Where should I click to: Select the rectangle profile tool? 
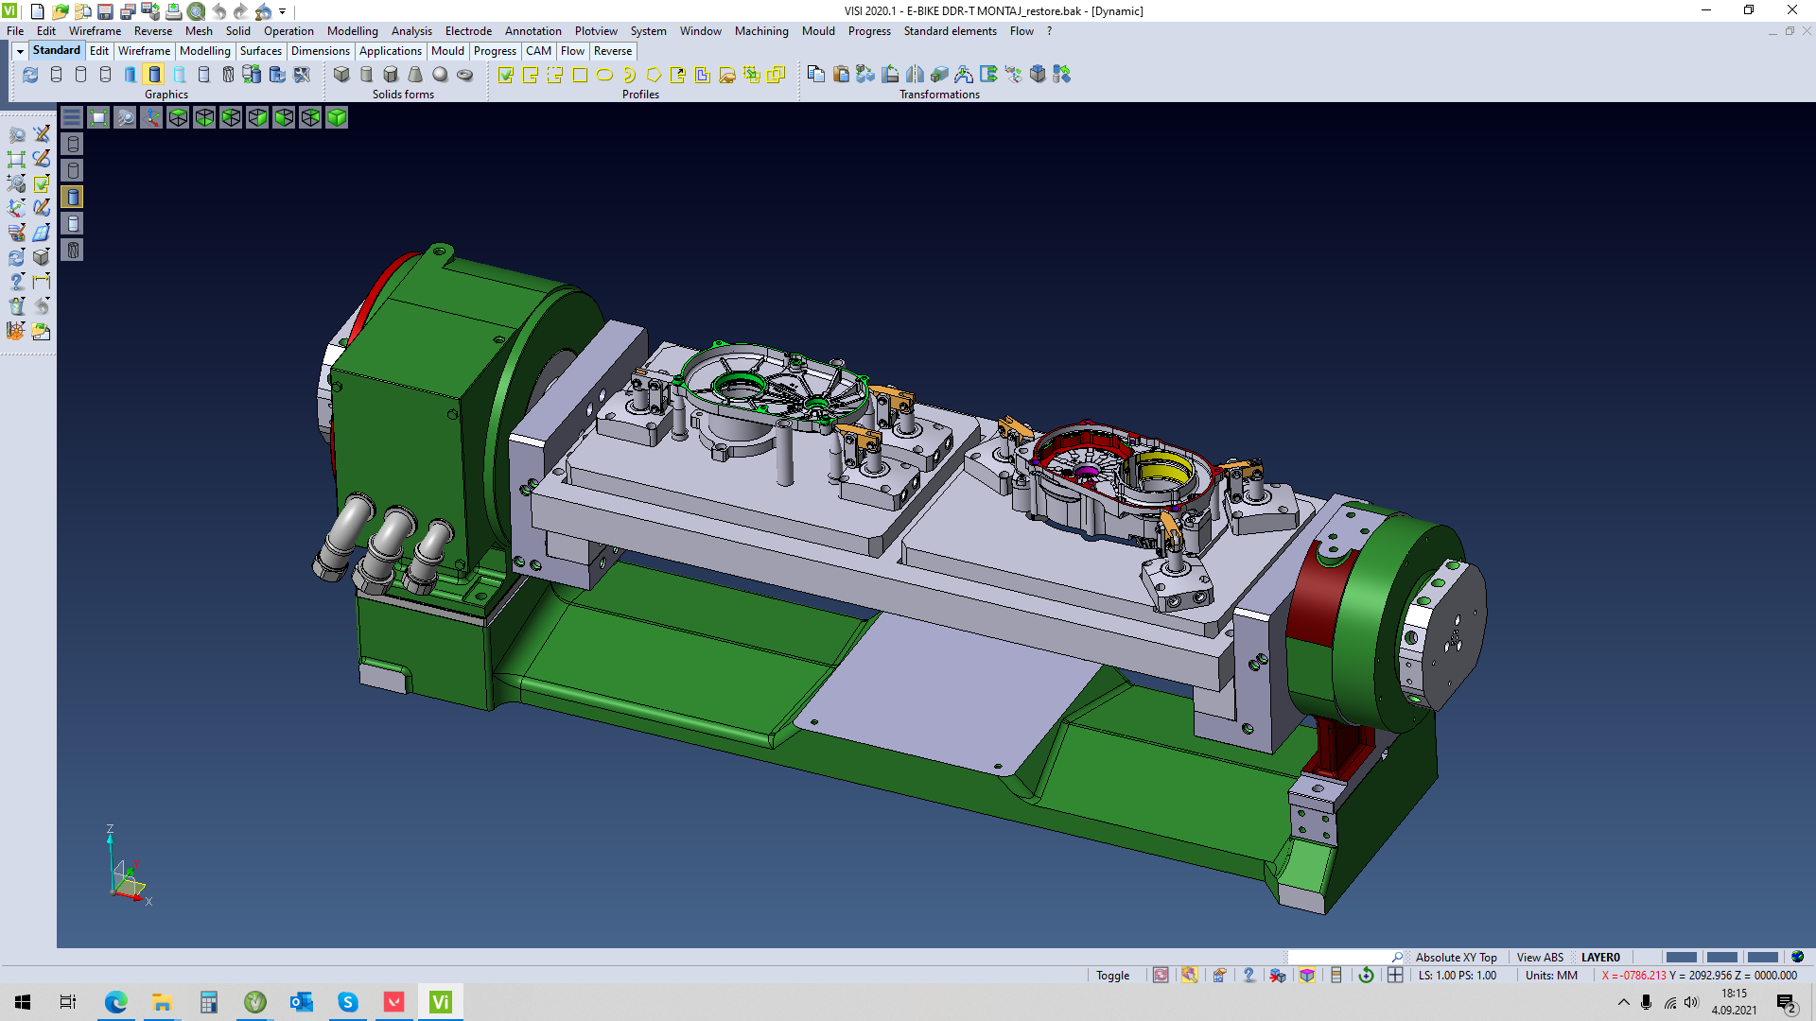[580, 75]
